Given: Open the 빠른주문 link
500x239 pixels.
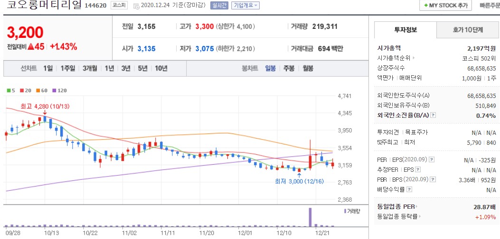Looking at the screenshot, I should (x=490, y=5).
